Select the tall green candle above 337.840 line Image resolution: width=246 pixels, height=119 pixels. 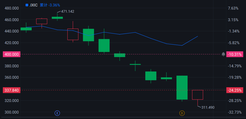point(182,88)
